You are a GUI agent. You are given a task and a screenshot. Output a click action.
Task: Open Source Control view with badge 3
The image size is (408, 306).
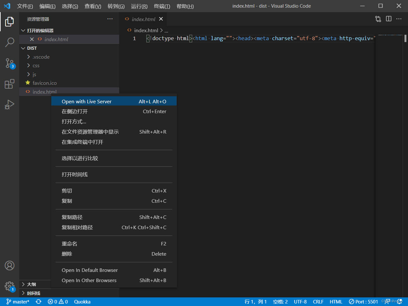pos(10,63)
